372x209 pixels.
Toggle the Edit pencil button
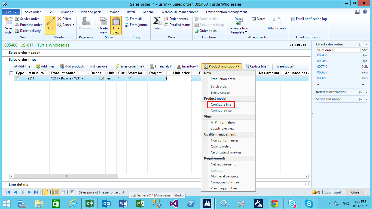click(x=51, y=25)
